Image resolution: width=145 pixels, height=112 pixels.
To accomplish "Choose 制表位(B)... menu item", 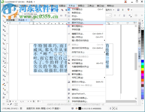I will pos(86,13).
